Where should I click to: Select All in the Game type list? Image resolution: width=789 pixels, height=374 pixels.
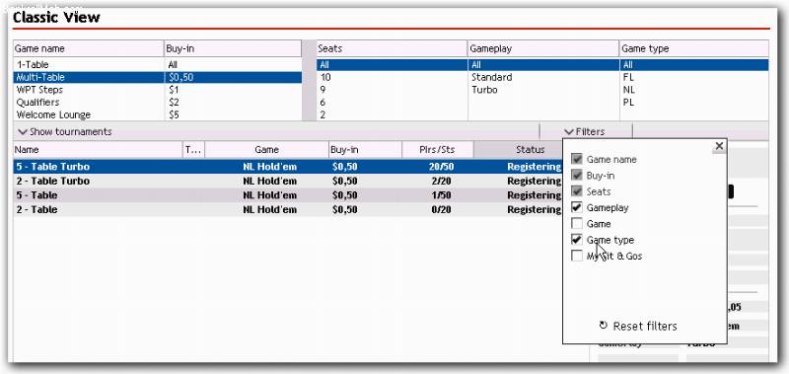(x=694, y=64)
